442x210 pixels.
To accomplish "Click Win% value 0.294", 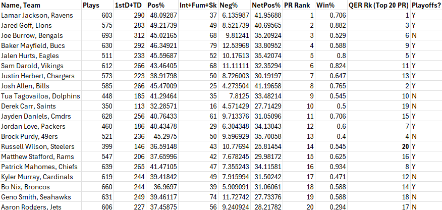I will [331, 206].
